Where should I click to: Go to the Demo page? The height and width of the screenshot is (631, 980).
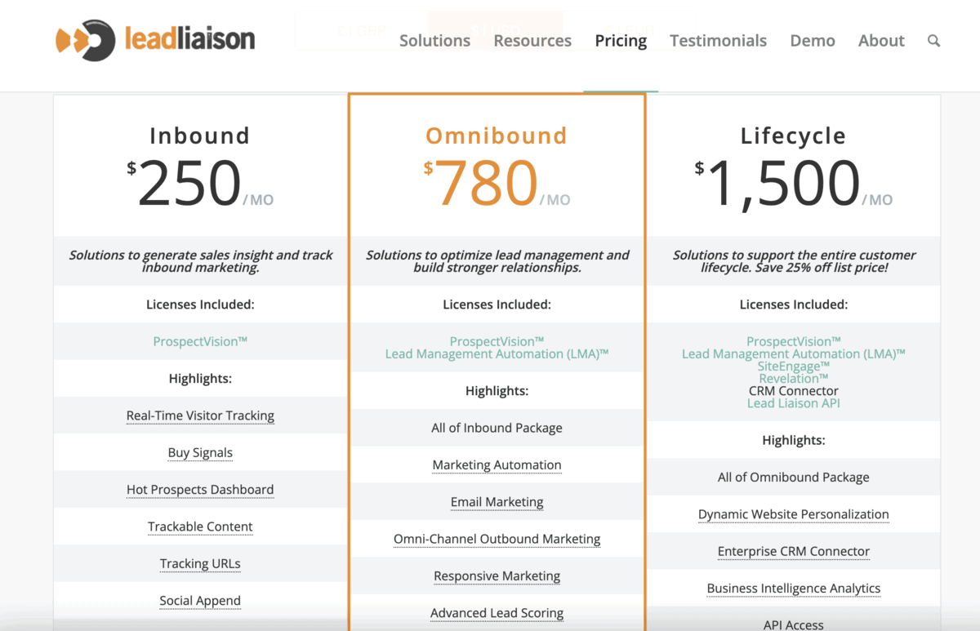pyautogui.click(x=813, y=40)
